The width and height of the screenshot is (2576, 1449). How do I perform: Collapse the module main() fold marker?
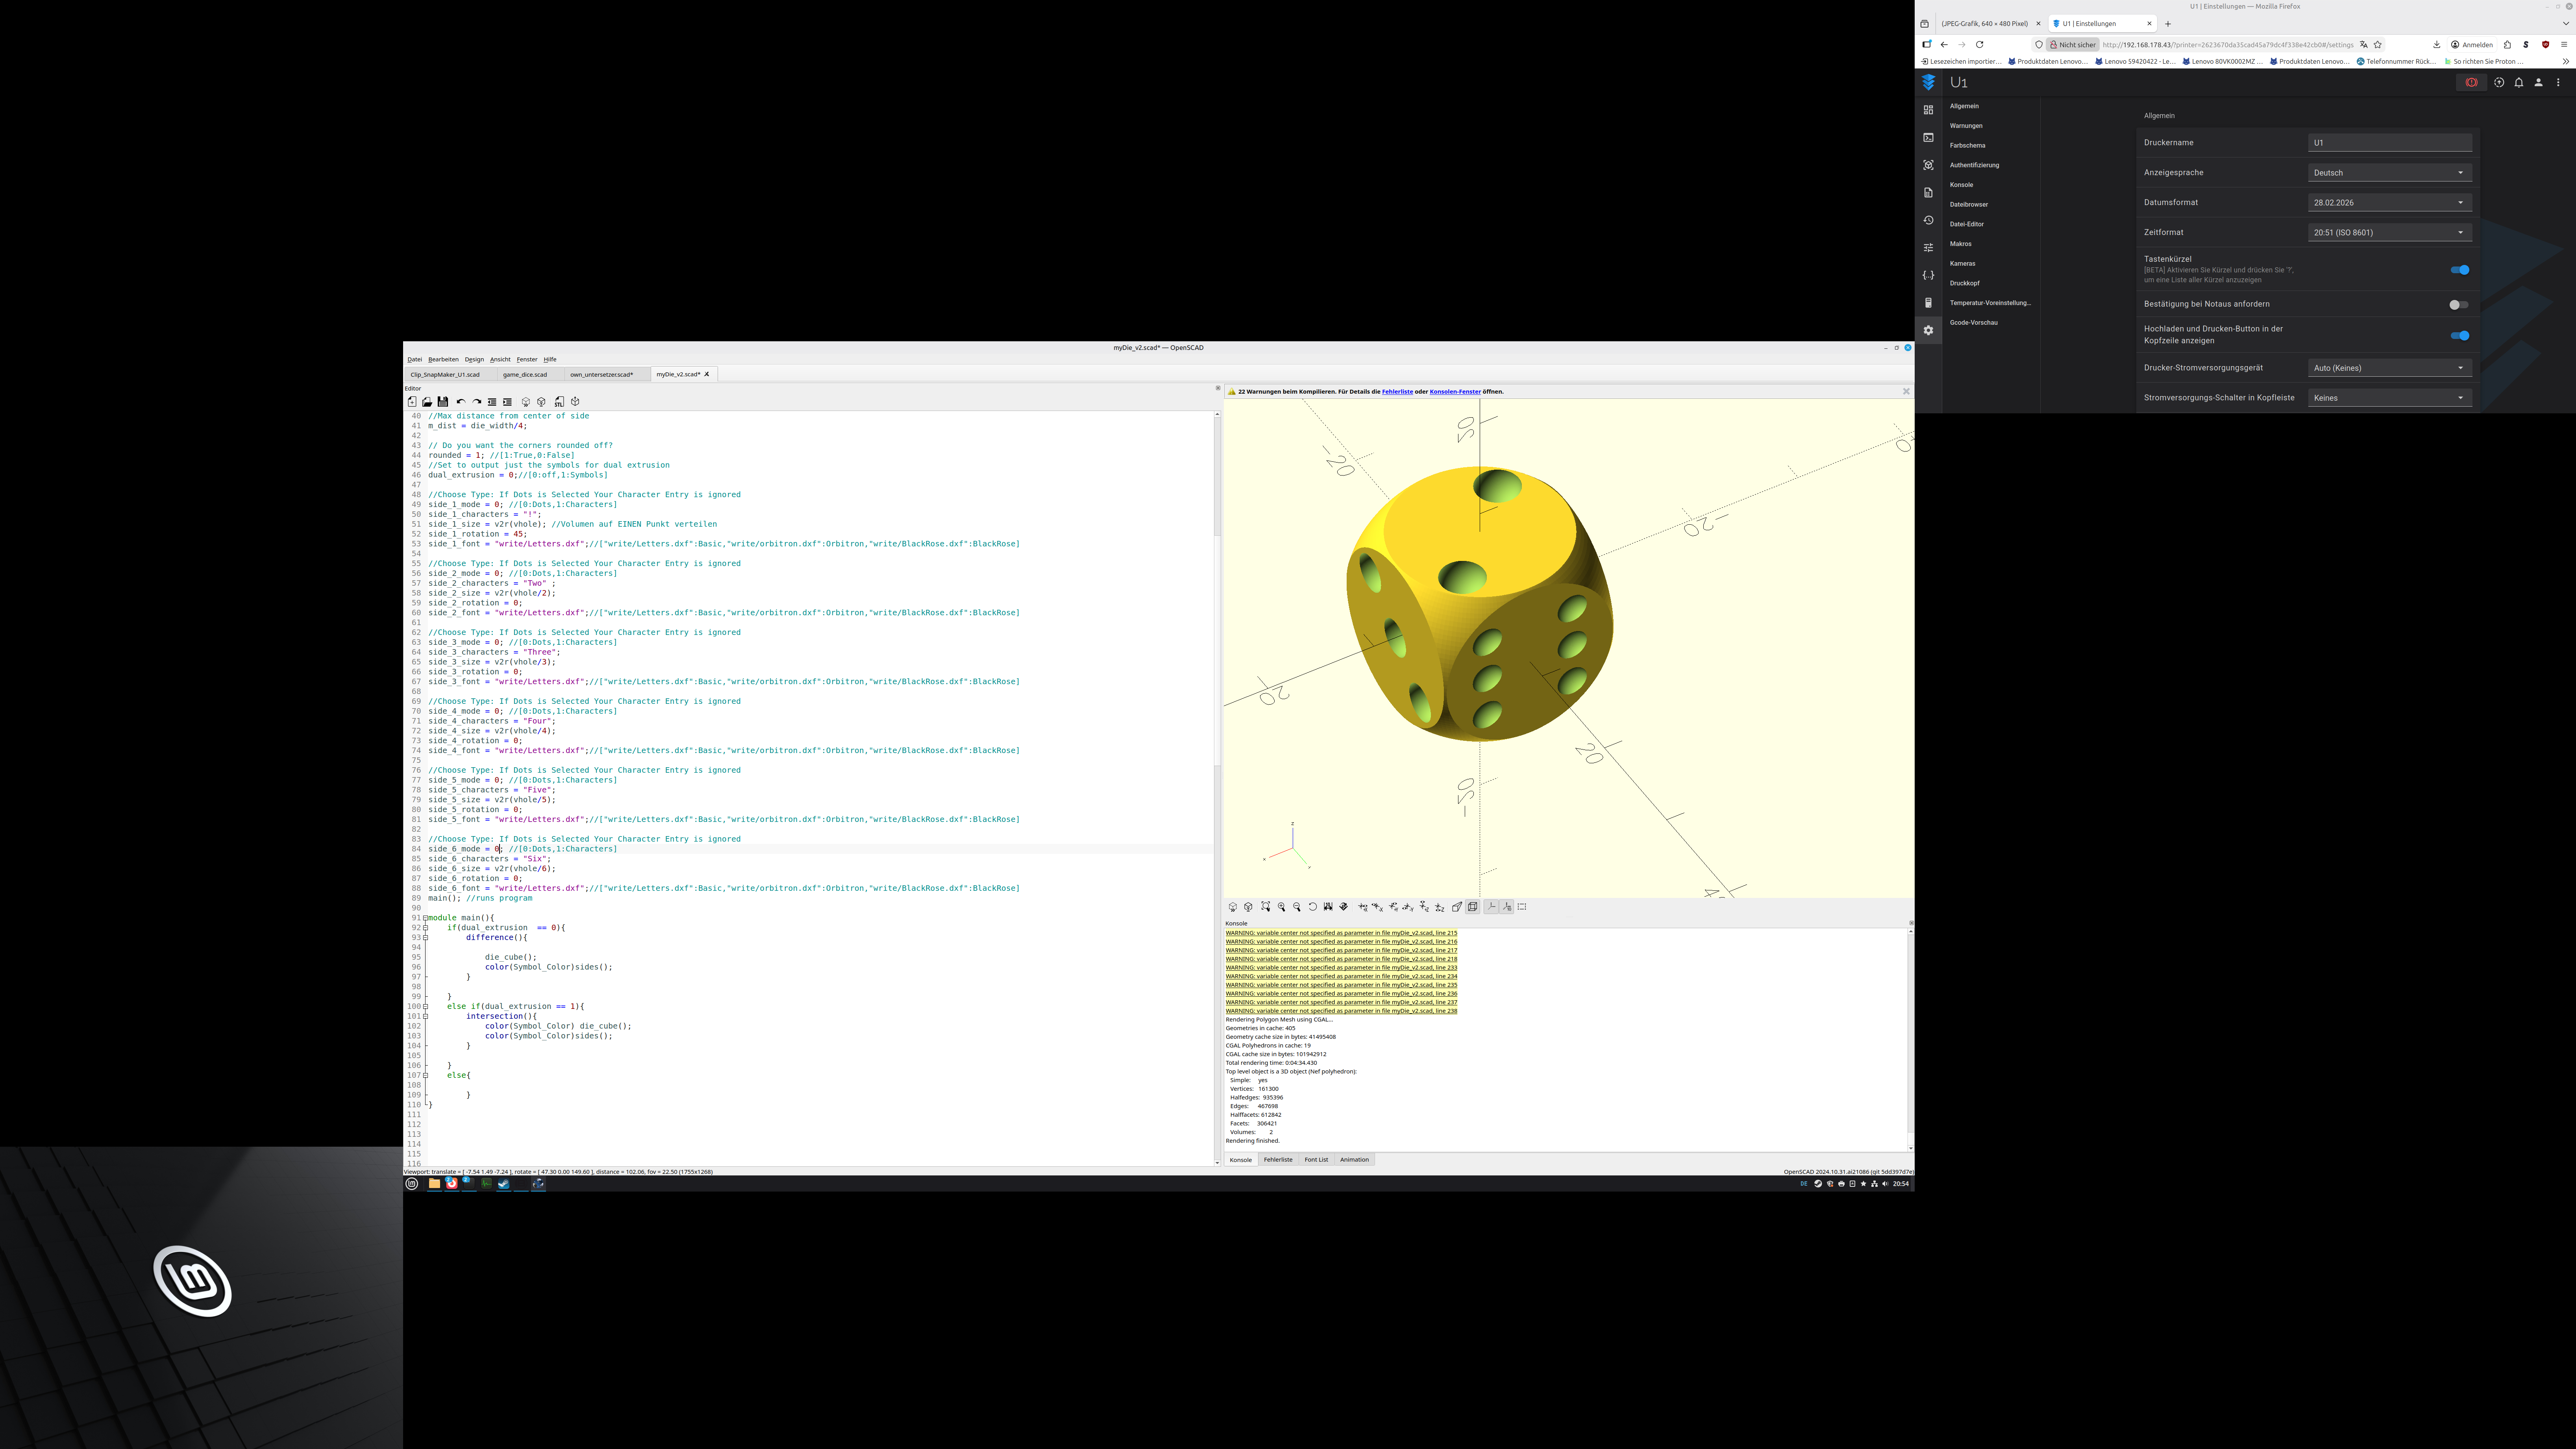point(426,918)
